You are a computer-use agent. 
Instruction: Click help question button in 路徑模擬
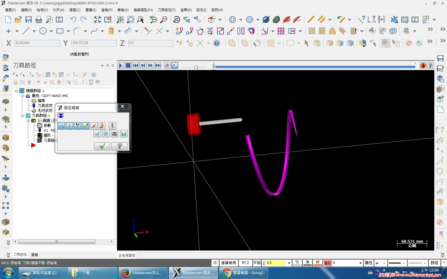coord(120,146)
